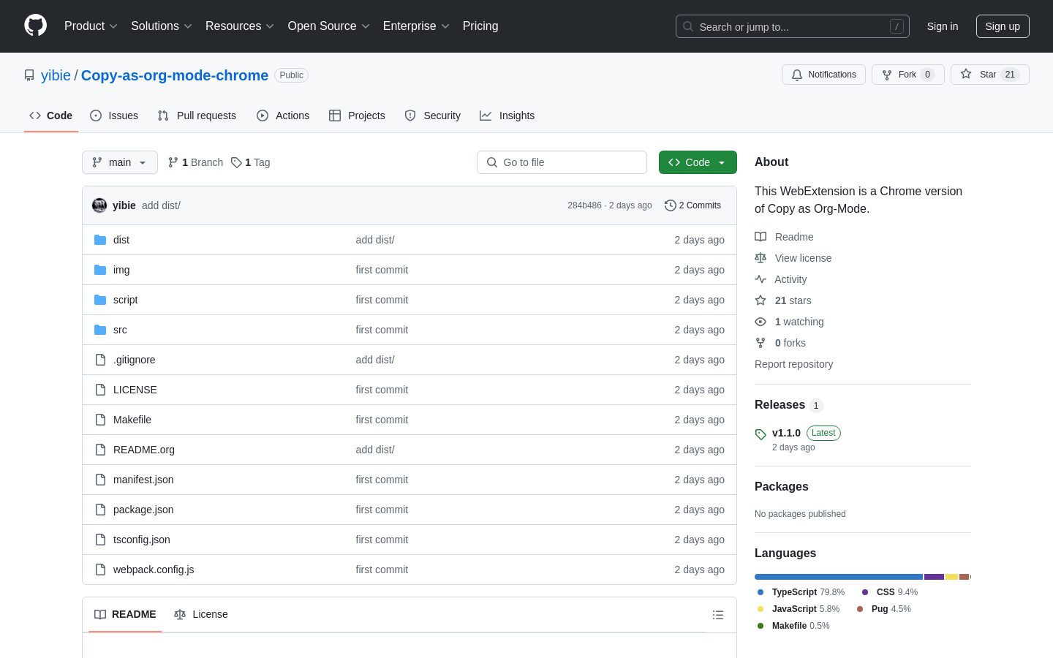View the 2 Commits history link

point(692,205)
